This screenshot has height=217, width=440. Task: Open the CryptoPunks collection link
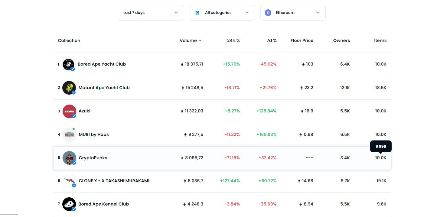93,158
